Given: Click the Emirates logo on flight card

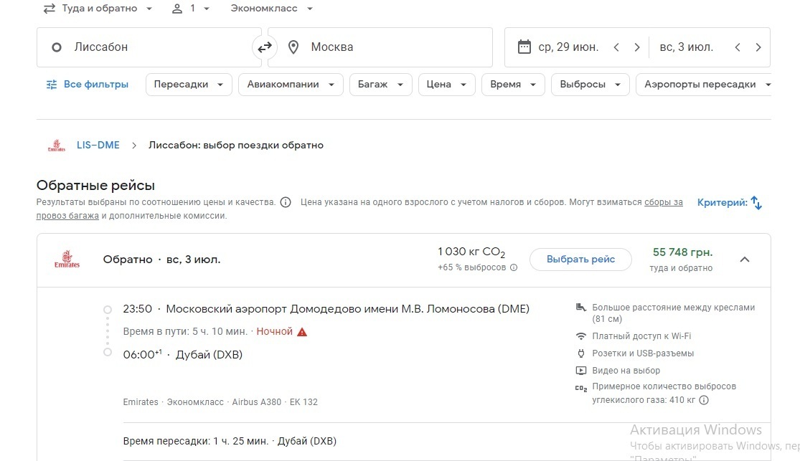Looking at the screenshot, I should click(x=67, y=259).
